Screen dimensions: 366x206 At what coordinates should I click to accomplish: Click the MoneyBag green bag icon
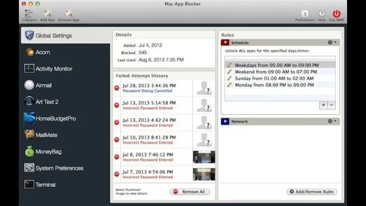click(x=29, y=151)
